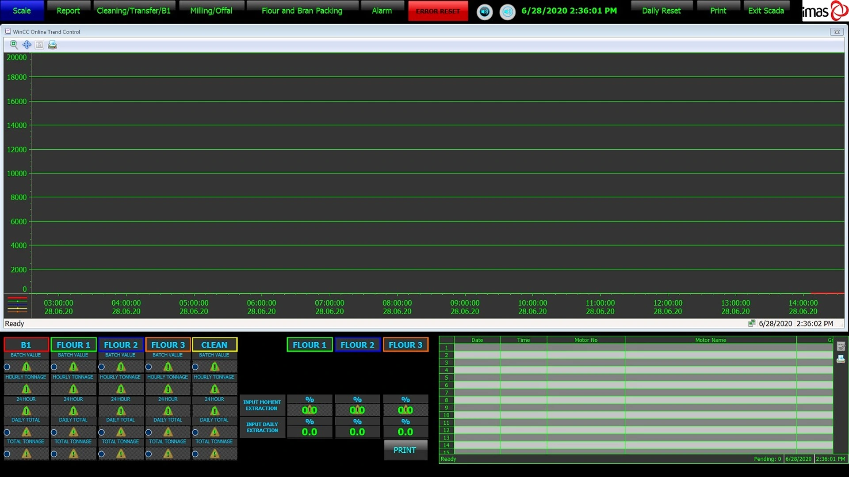Select FLOUR 1 batch value radio button
The height and width of the screenshot is (477, 849).
[x=54, y=367]
